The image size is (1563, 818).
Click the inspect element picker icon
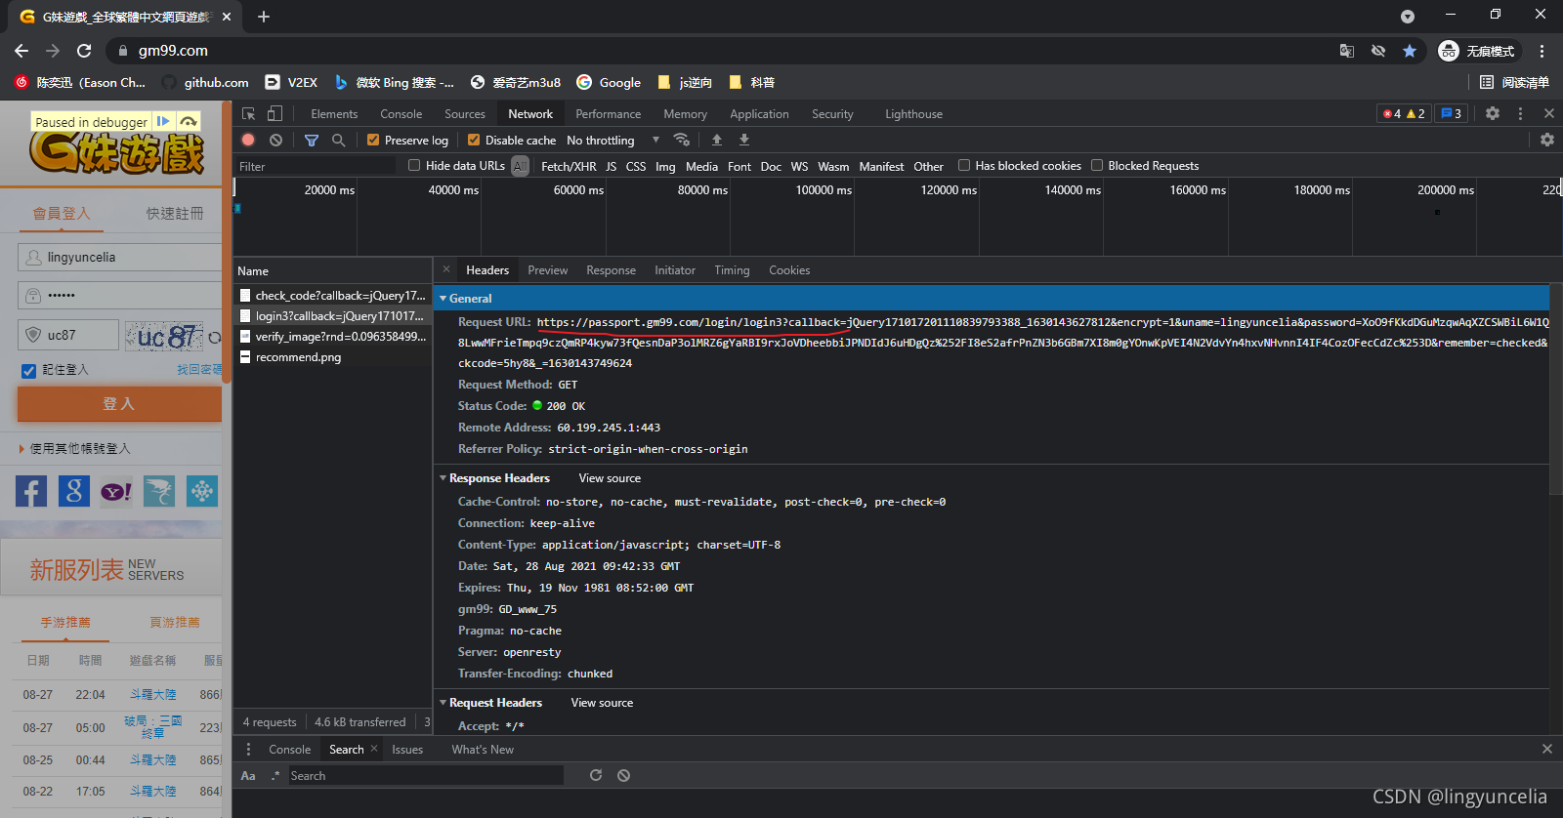(249, 114)
